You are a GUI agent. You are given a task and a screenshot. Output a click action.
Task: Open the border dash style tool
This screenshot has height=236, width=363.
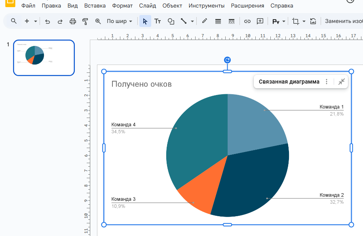232,21
